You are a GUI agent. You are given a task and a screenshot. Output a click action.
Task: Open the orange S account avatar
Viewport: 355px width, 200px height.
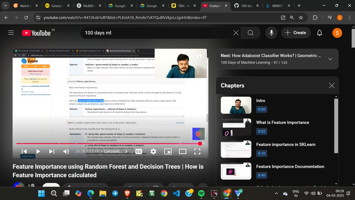(x=337, y=33)
